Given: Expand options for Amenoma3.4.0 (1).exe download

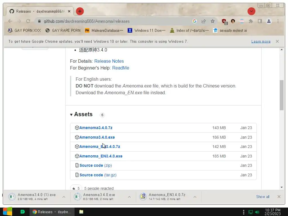Looking at the screenshot, I should (64, 197).
